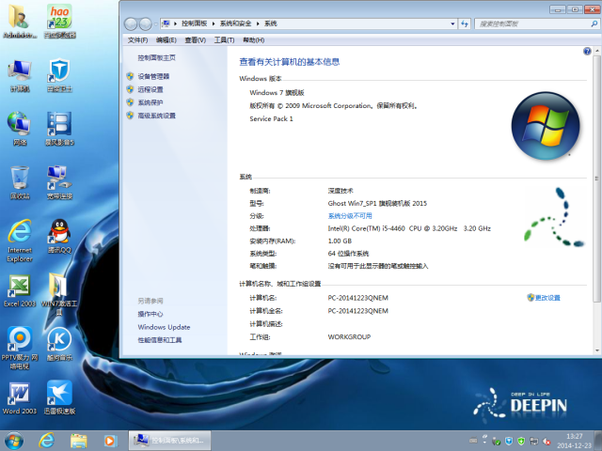Screen dimensions: 602x451
Task: Open the Recycle Bin
Action: pos(20,182)
